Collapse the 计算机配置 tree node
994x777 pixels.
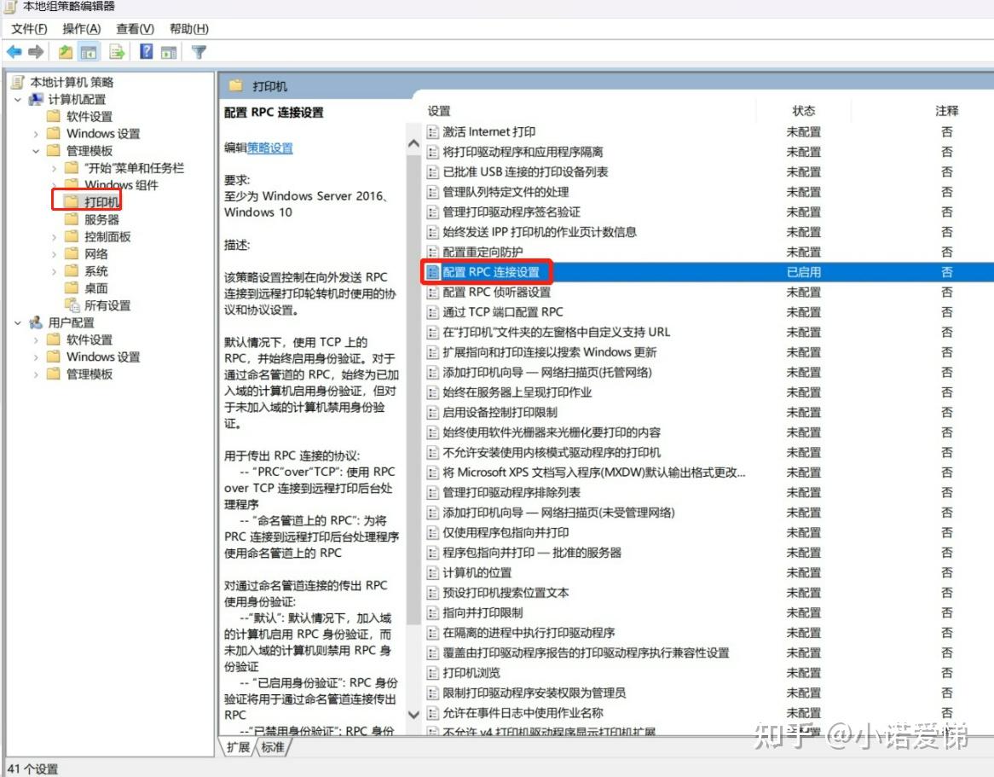coord(19,100)
